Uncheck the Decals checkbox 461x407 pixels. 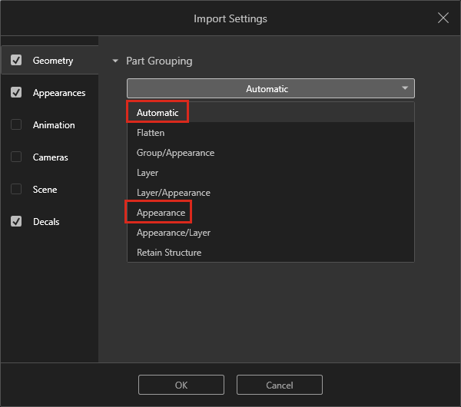(x=16, y=222)
